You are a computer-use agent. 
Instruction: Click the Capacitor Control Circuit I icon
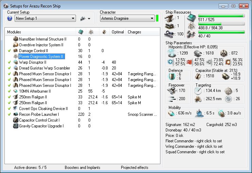pyautogui.click(x=16, y=120)
